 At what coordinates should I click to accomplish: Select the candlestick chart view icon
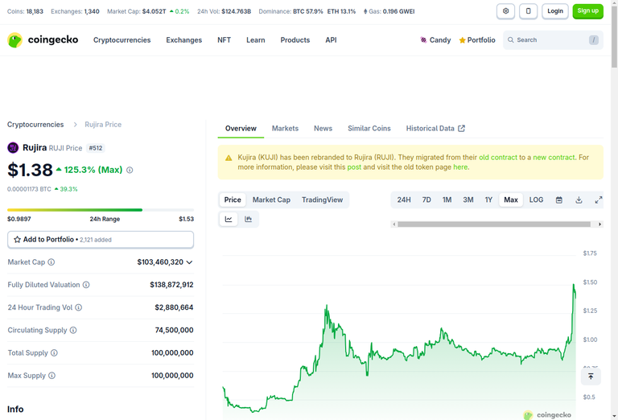249,219
